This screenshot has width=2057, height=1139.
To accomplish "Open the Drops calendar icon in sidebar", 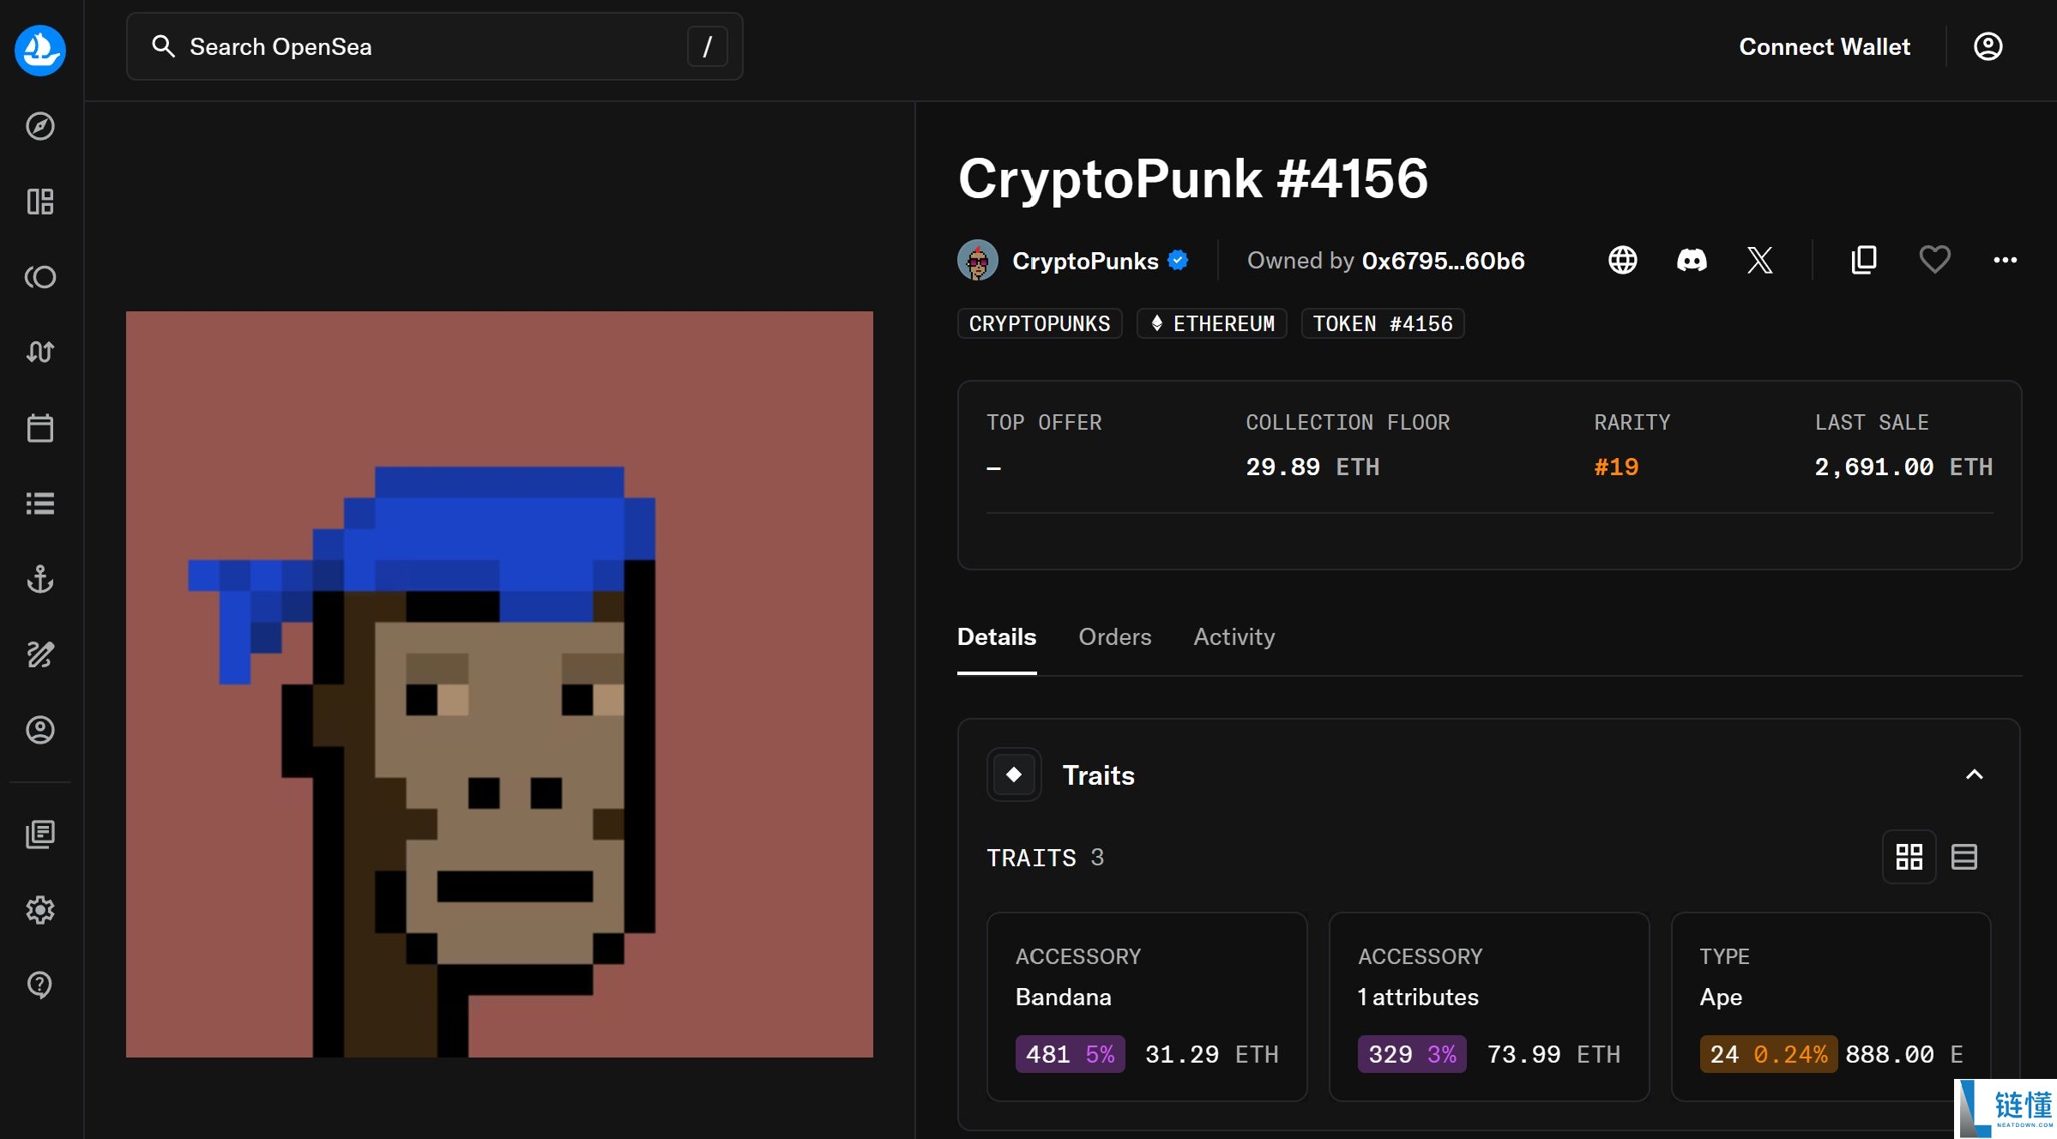I will pyautogui.click(x=40, y=427).
